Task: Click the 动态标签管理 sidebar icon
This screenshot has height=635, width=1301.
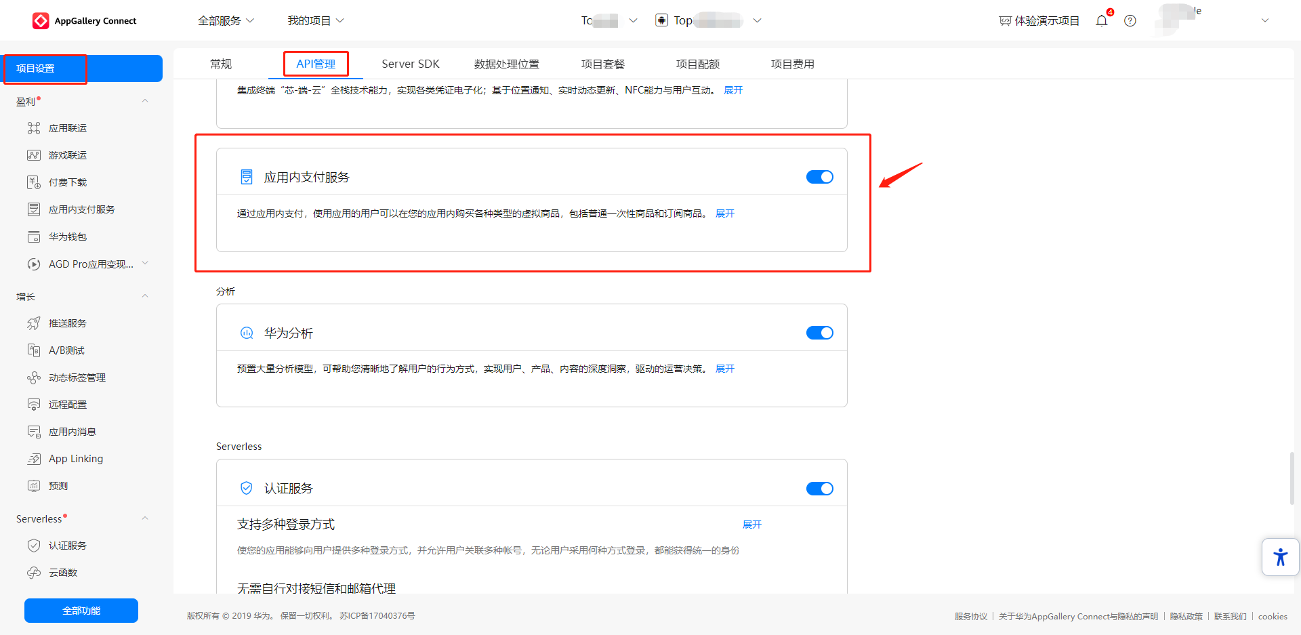Action: 34,377
